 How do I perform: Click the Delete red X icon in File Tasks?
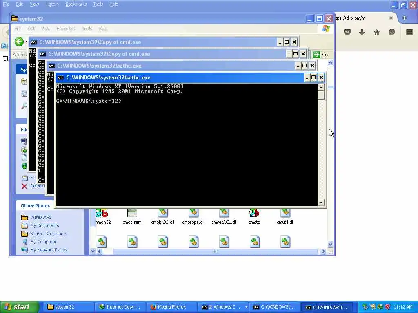tap(24, 186)
